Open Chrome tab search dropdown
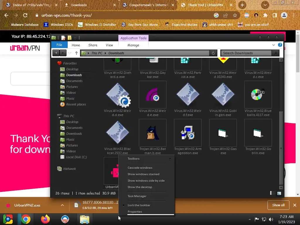 (265, 5)
